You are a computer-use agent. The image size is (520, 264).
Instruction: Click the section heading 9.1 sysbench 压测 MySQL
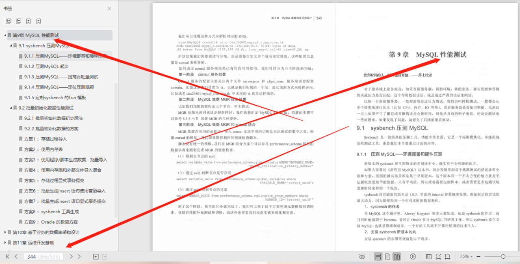[x=392, y=128]
